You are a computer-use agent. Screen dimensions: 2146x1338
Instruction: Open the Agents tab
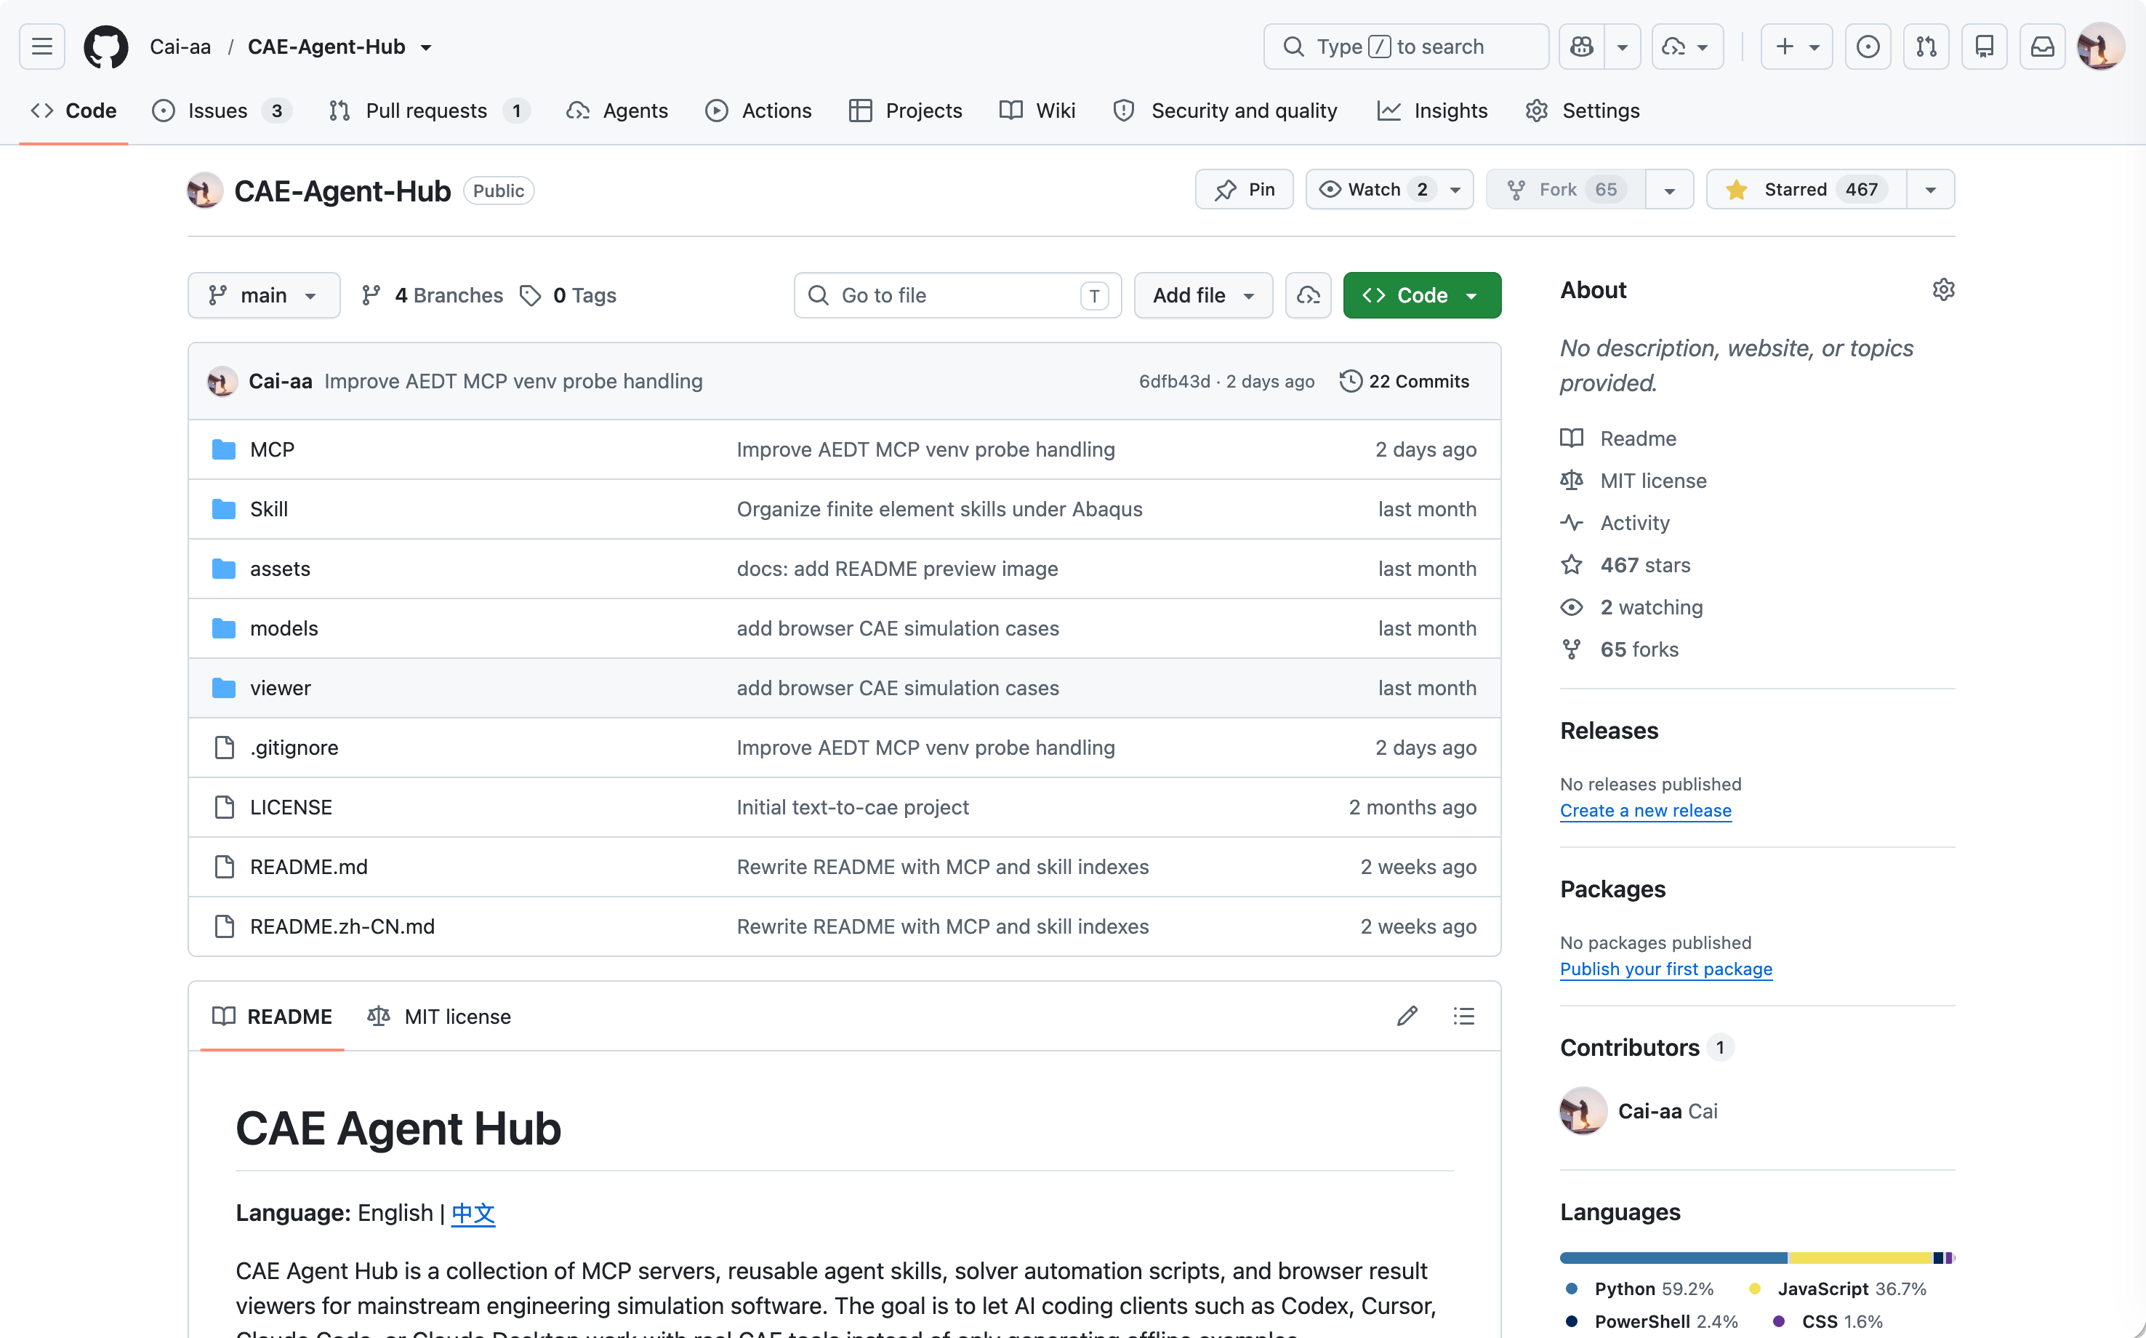point(617,111)
